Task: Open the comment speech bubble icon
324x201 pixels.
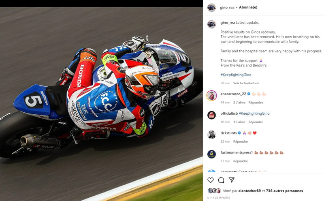Action: (221, 180)
